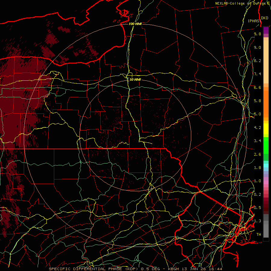The height and width of the screenshot is (271, 271).
Task: Click the pink segment of the color bar
Action: click(x=266, y=182)
